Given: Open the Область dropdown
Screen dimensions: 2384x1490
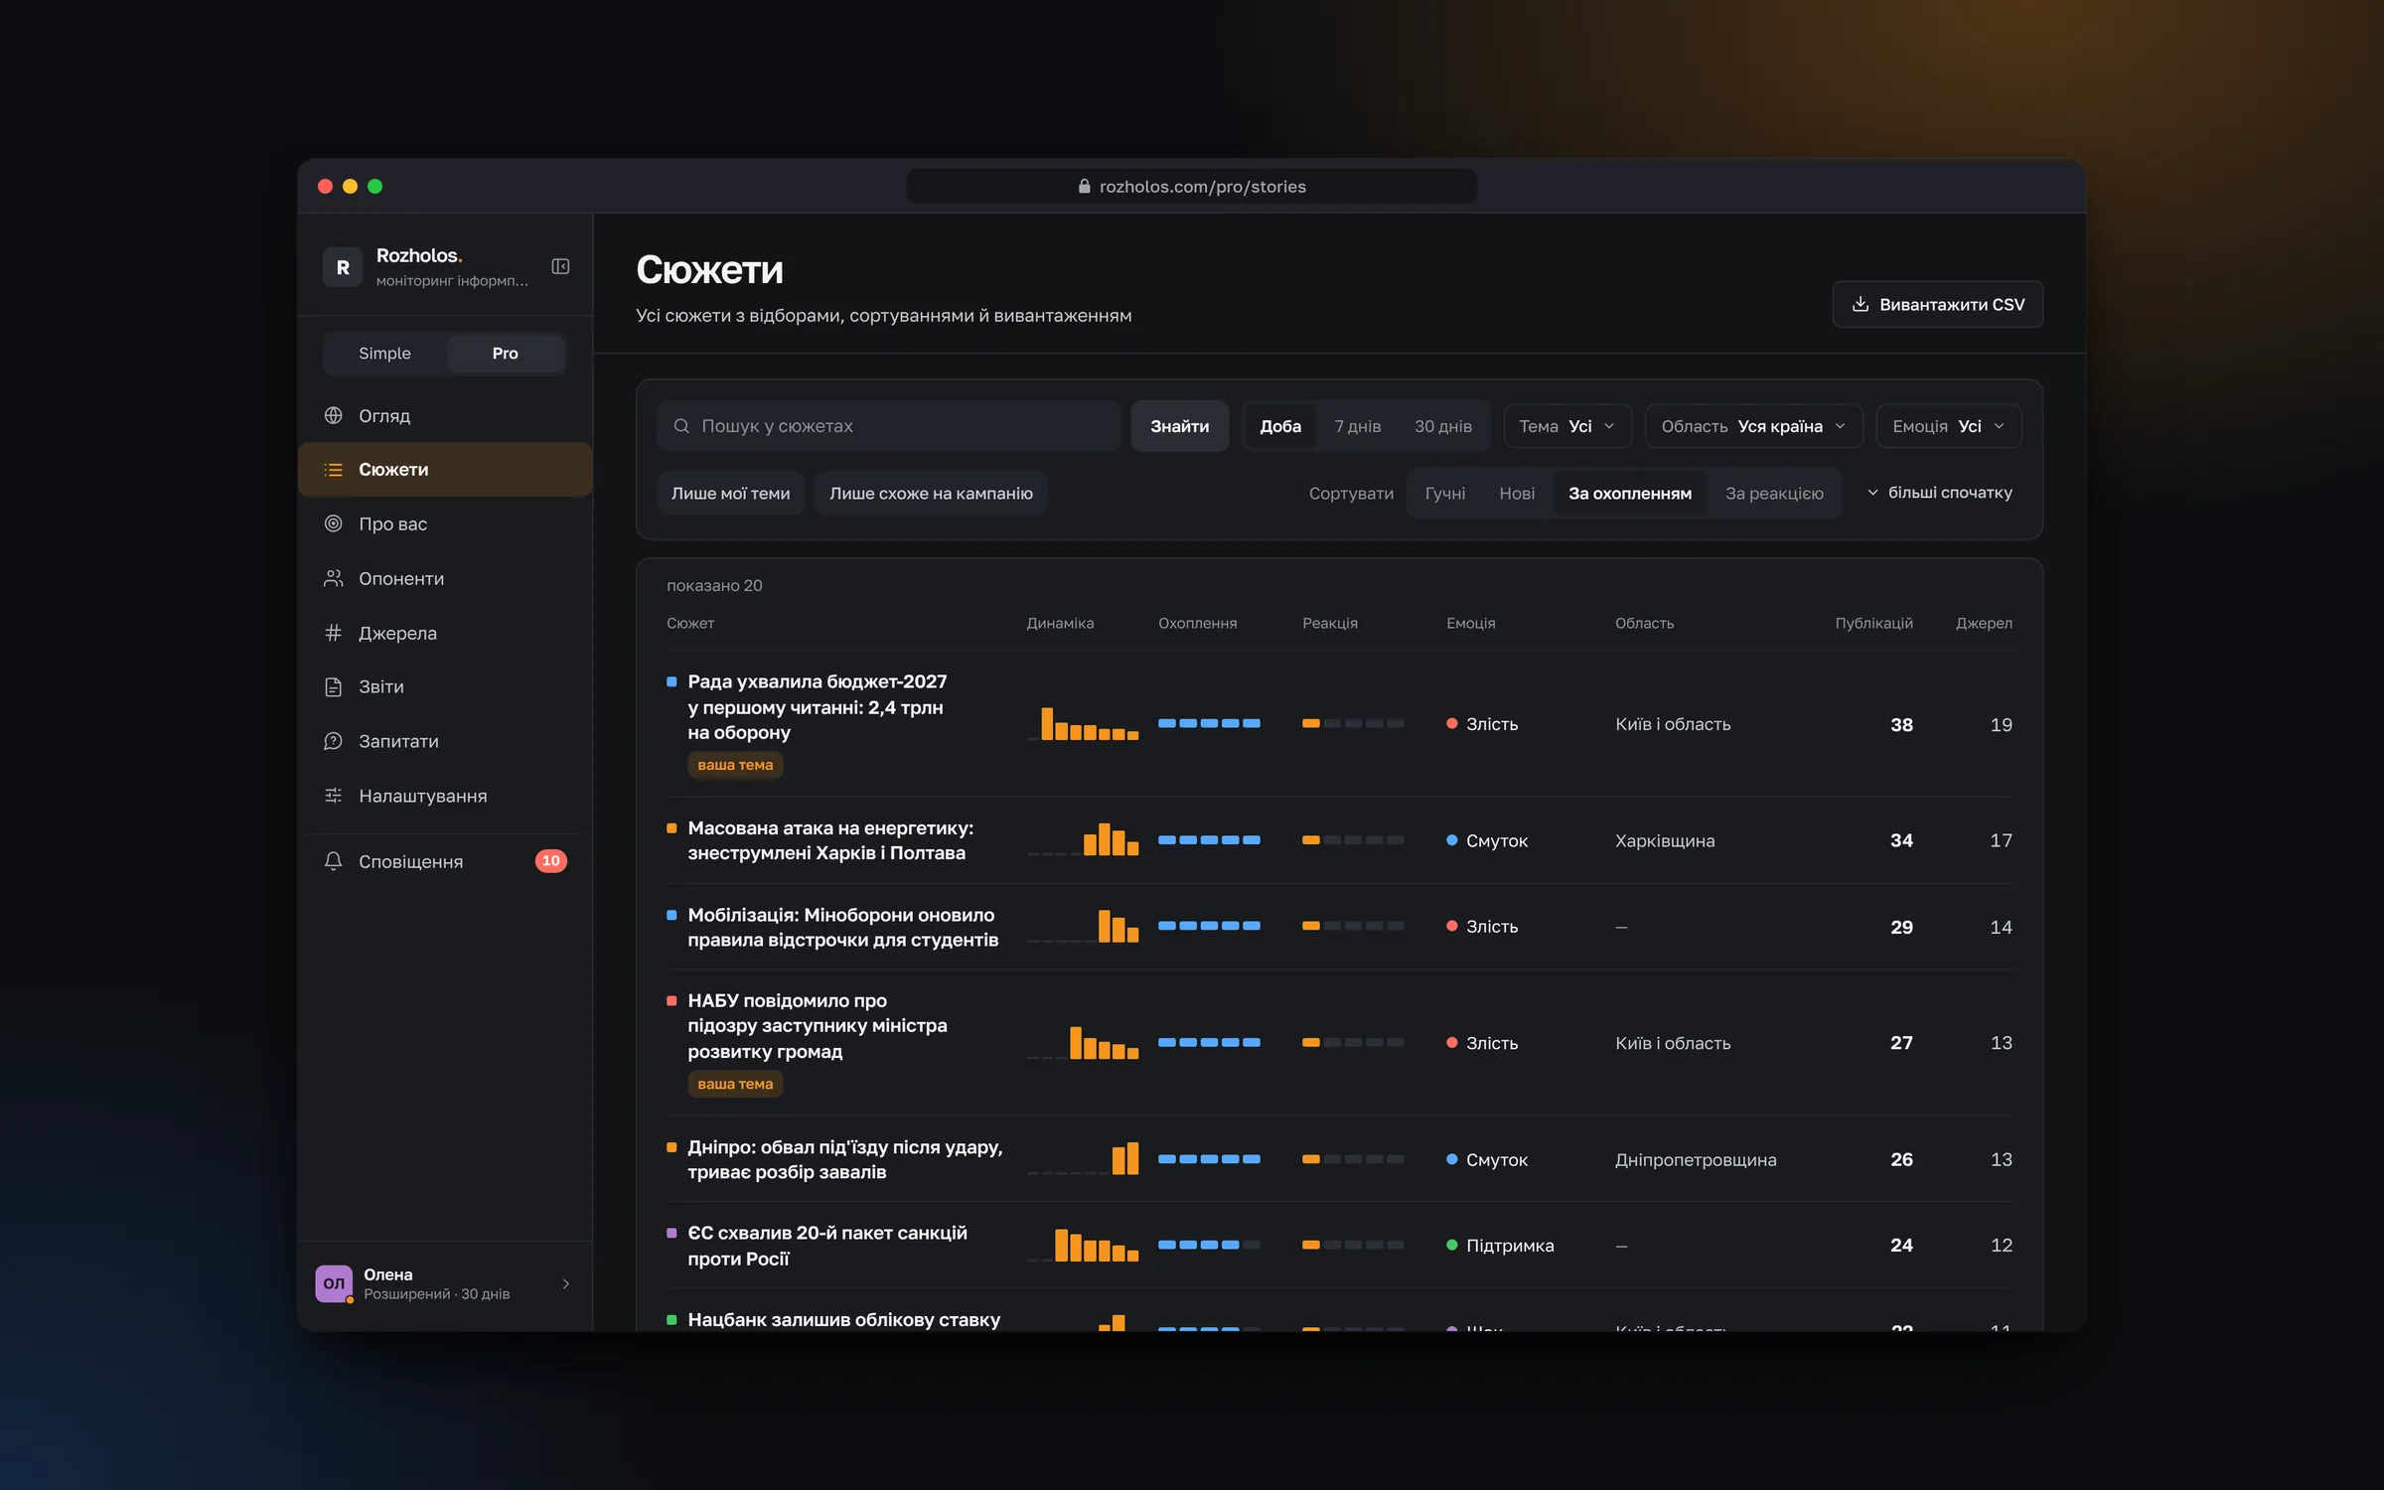Looking at the screenshot, I should point(1753,426).
